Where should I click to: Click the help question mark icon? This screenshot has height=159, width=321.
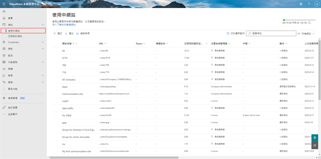[x=309, y=4]
